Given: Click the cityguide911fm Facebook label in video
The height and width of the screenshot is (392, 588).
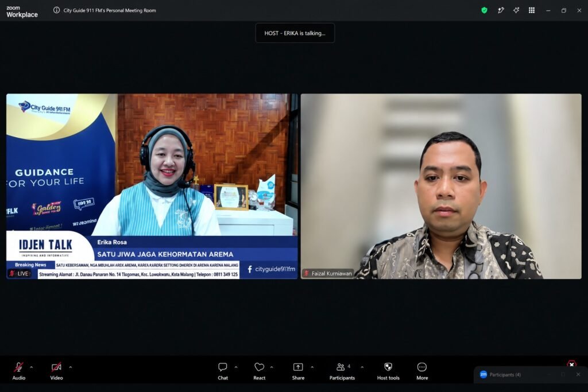Looking at the screenshot, I should (x=272, y=269).
